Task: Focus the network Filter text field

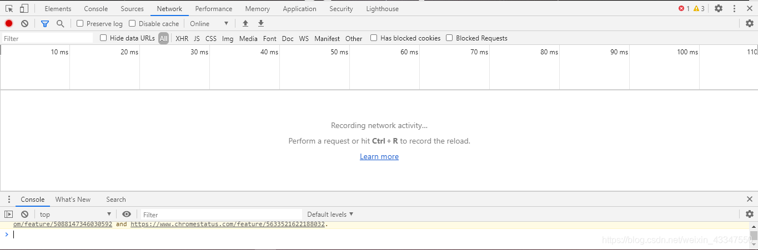Action: click(x=47, y=38)
